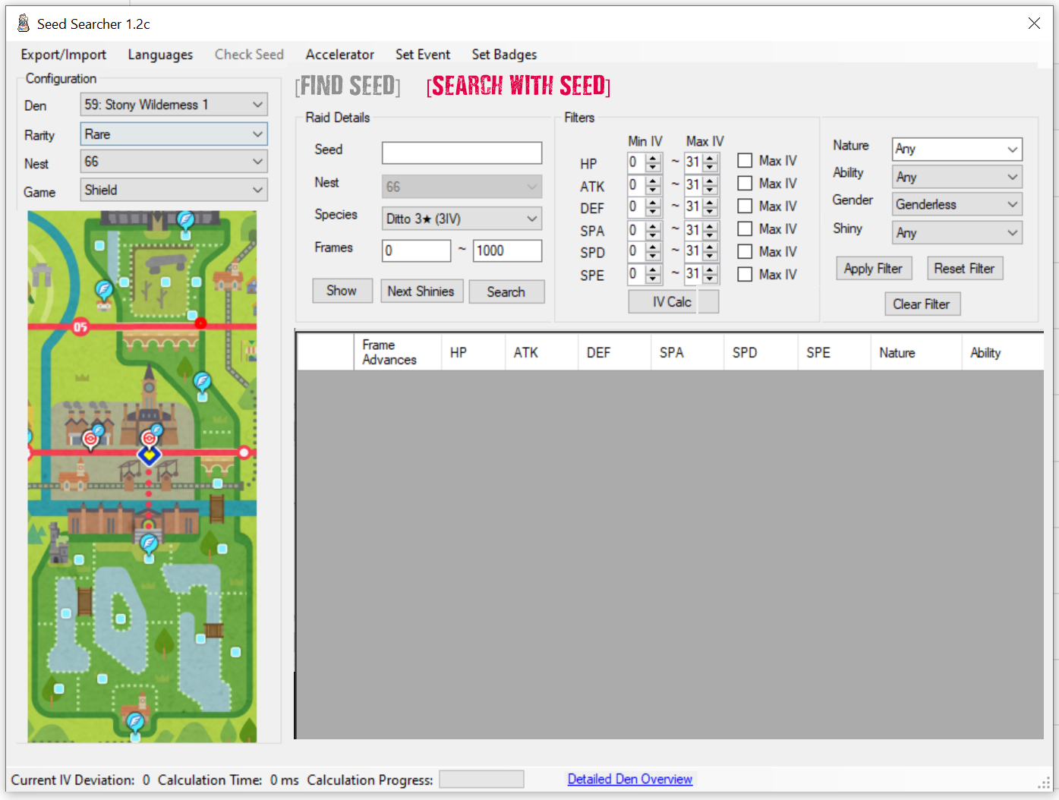Switch to SEARCH WITH SEED tab

[x=518, y=86]
